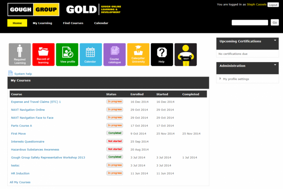Open the blue Calendar tile
Screen dimensions: 283x189
91,54
